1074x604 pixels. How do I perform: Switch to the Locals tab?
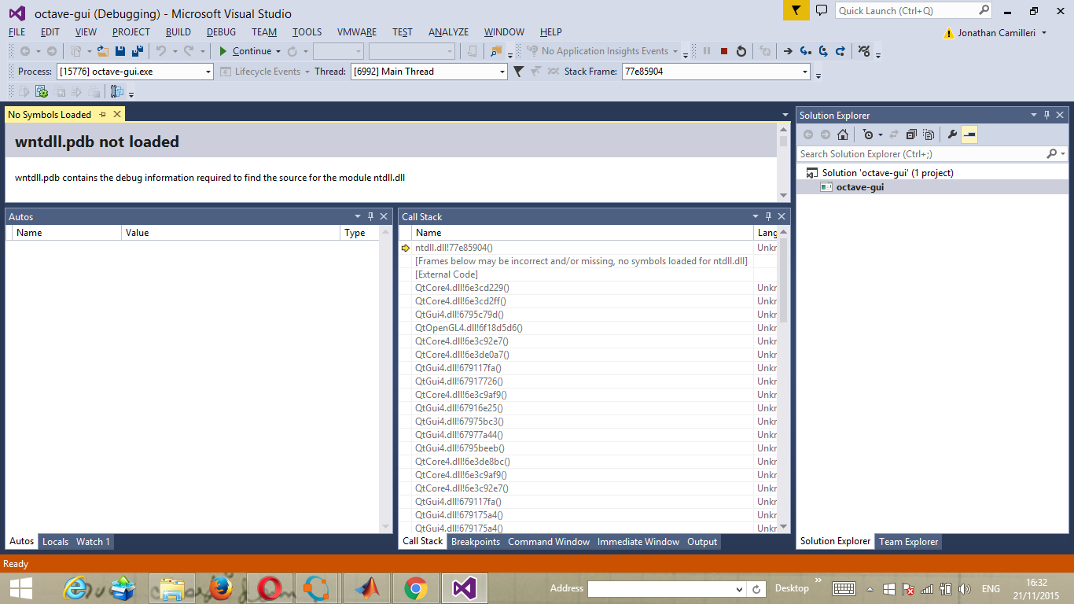pyautogui.click(x=55, y=542)
